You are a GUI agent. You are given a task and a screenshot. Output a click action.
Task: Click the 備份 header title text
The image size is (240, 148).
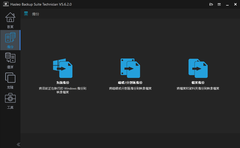point(36,14)
